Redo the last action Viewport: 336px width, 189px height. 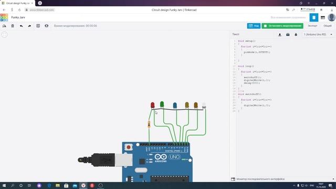(29, 26)
